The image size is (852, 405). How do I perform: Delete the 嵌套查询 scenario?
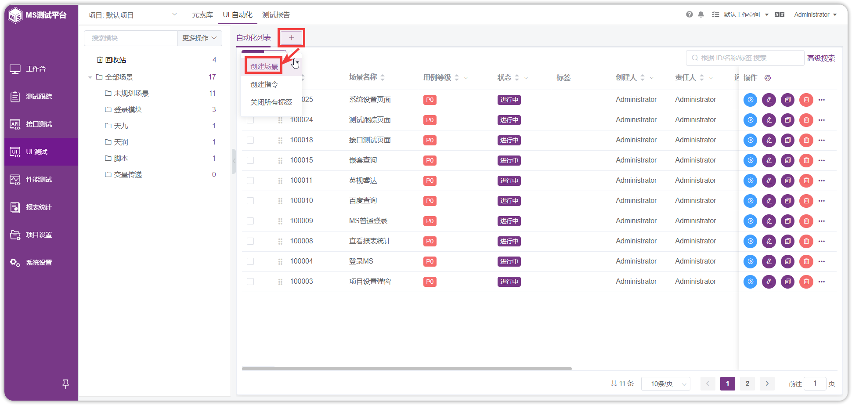pos(806,160)
